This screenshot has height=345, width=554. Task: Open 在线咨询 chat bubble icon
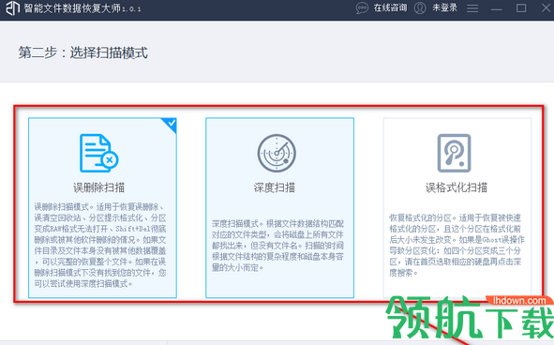(362, 8)
